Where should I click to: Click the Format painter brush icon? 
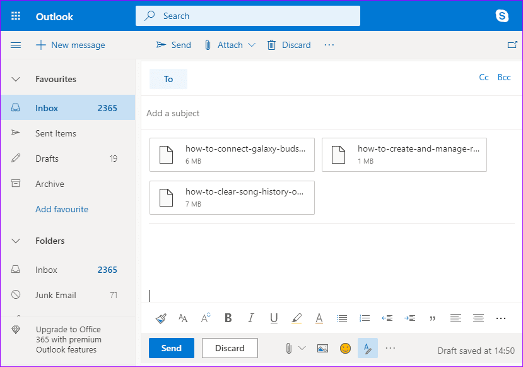click(161, 318)
